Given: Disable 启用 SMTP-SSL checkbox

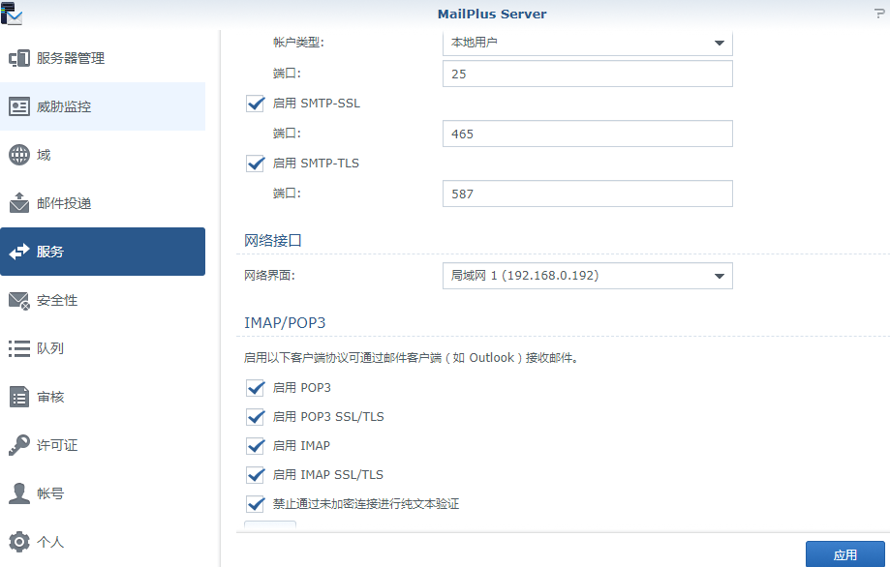Looking at the screenshot, I should (255, 103).
